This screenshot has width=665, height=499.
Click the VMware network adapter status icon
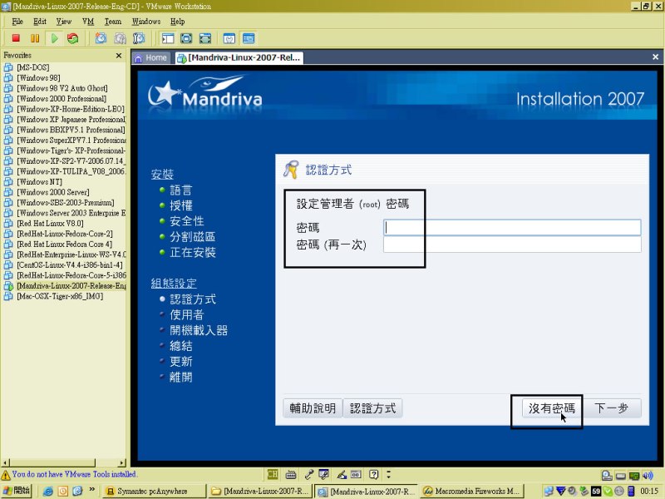click(x=634, y=475)
